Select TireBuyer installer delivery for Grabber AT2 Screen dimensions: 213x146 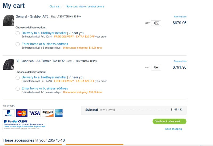click(x=18, y=33)
